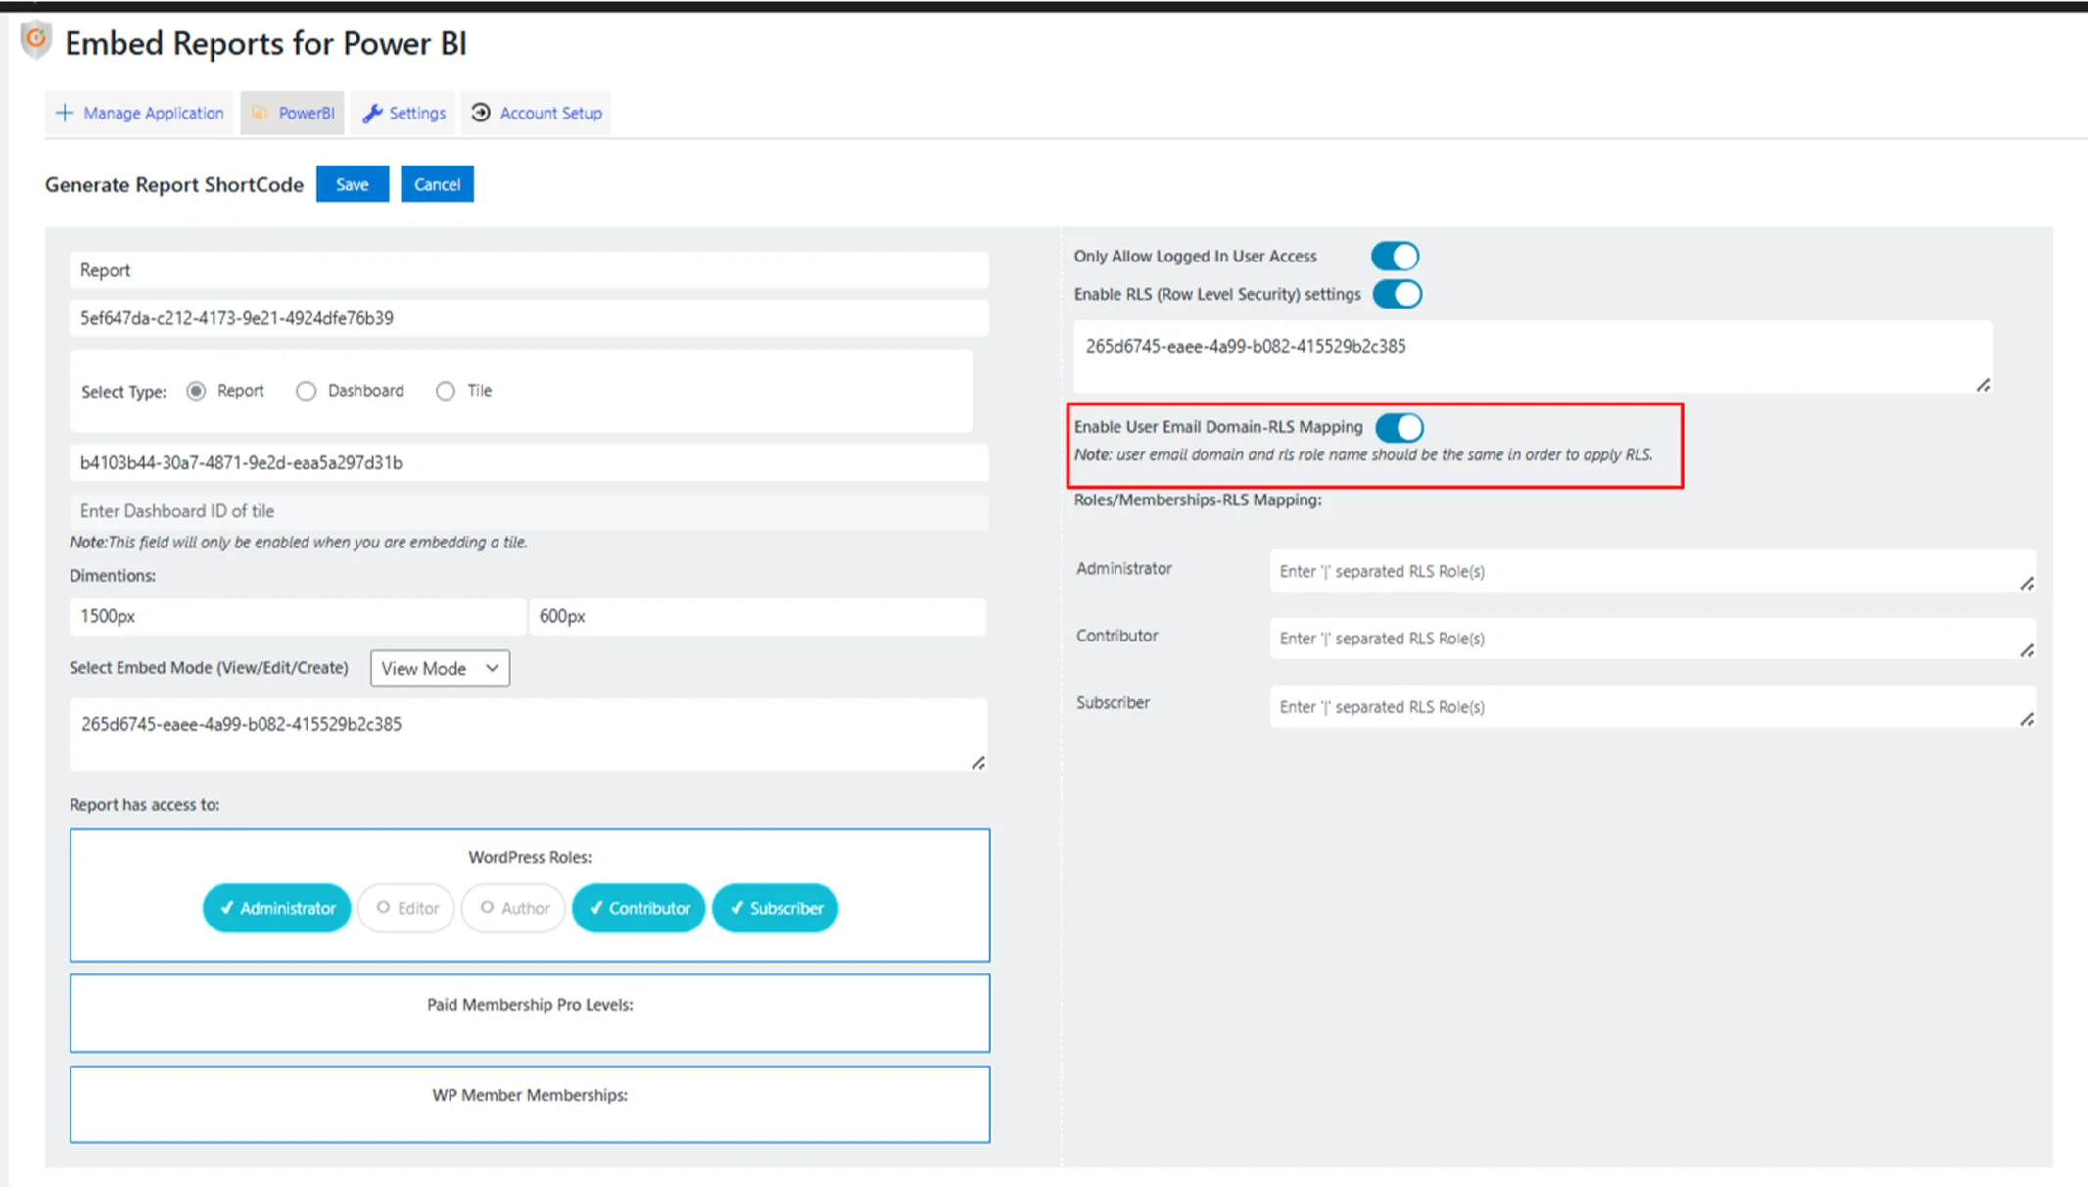Image resolution: width=2088 pixels, height=1187 pixels.
Task: Click the WordPress Roles label
Action: (530, 857)
